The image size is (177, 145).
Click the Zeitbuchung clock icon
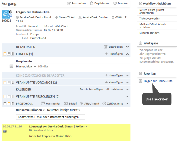click(104, 103)
